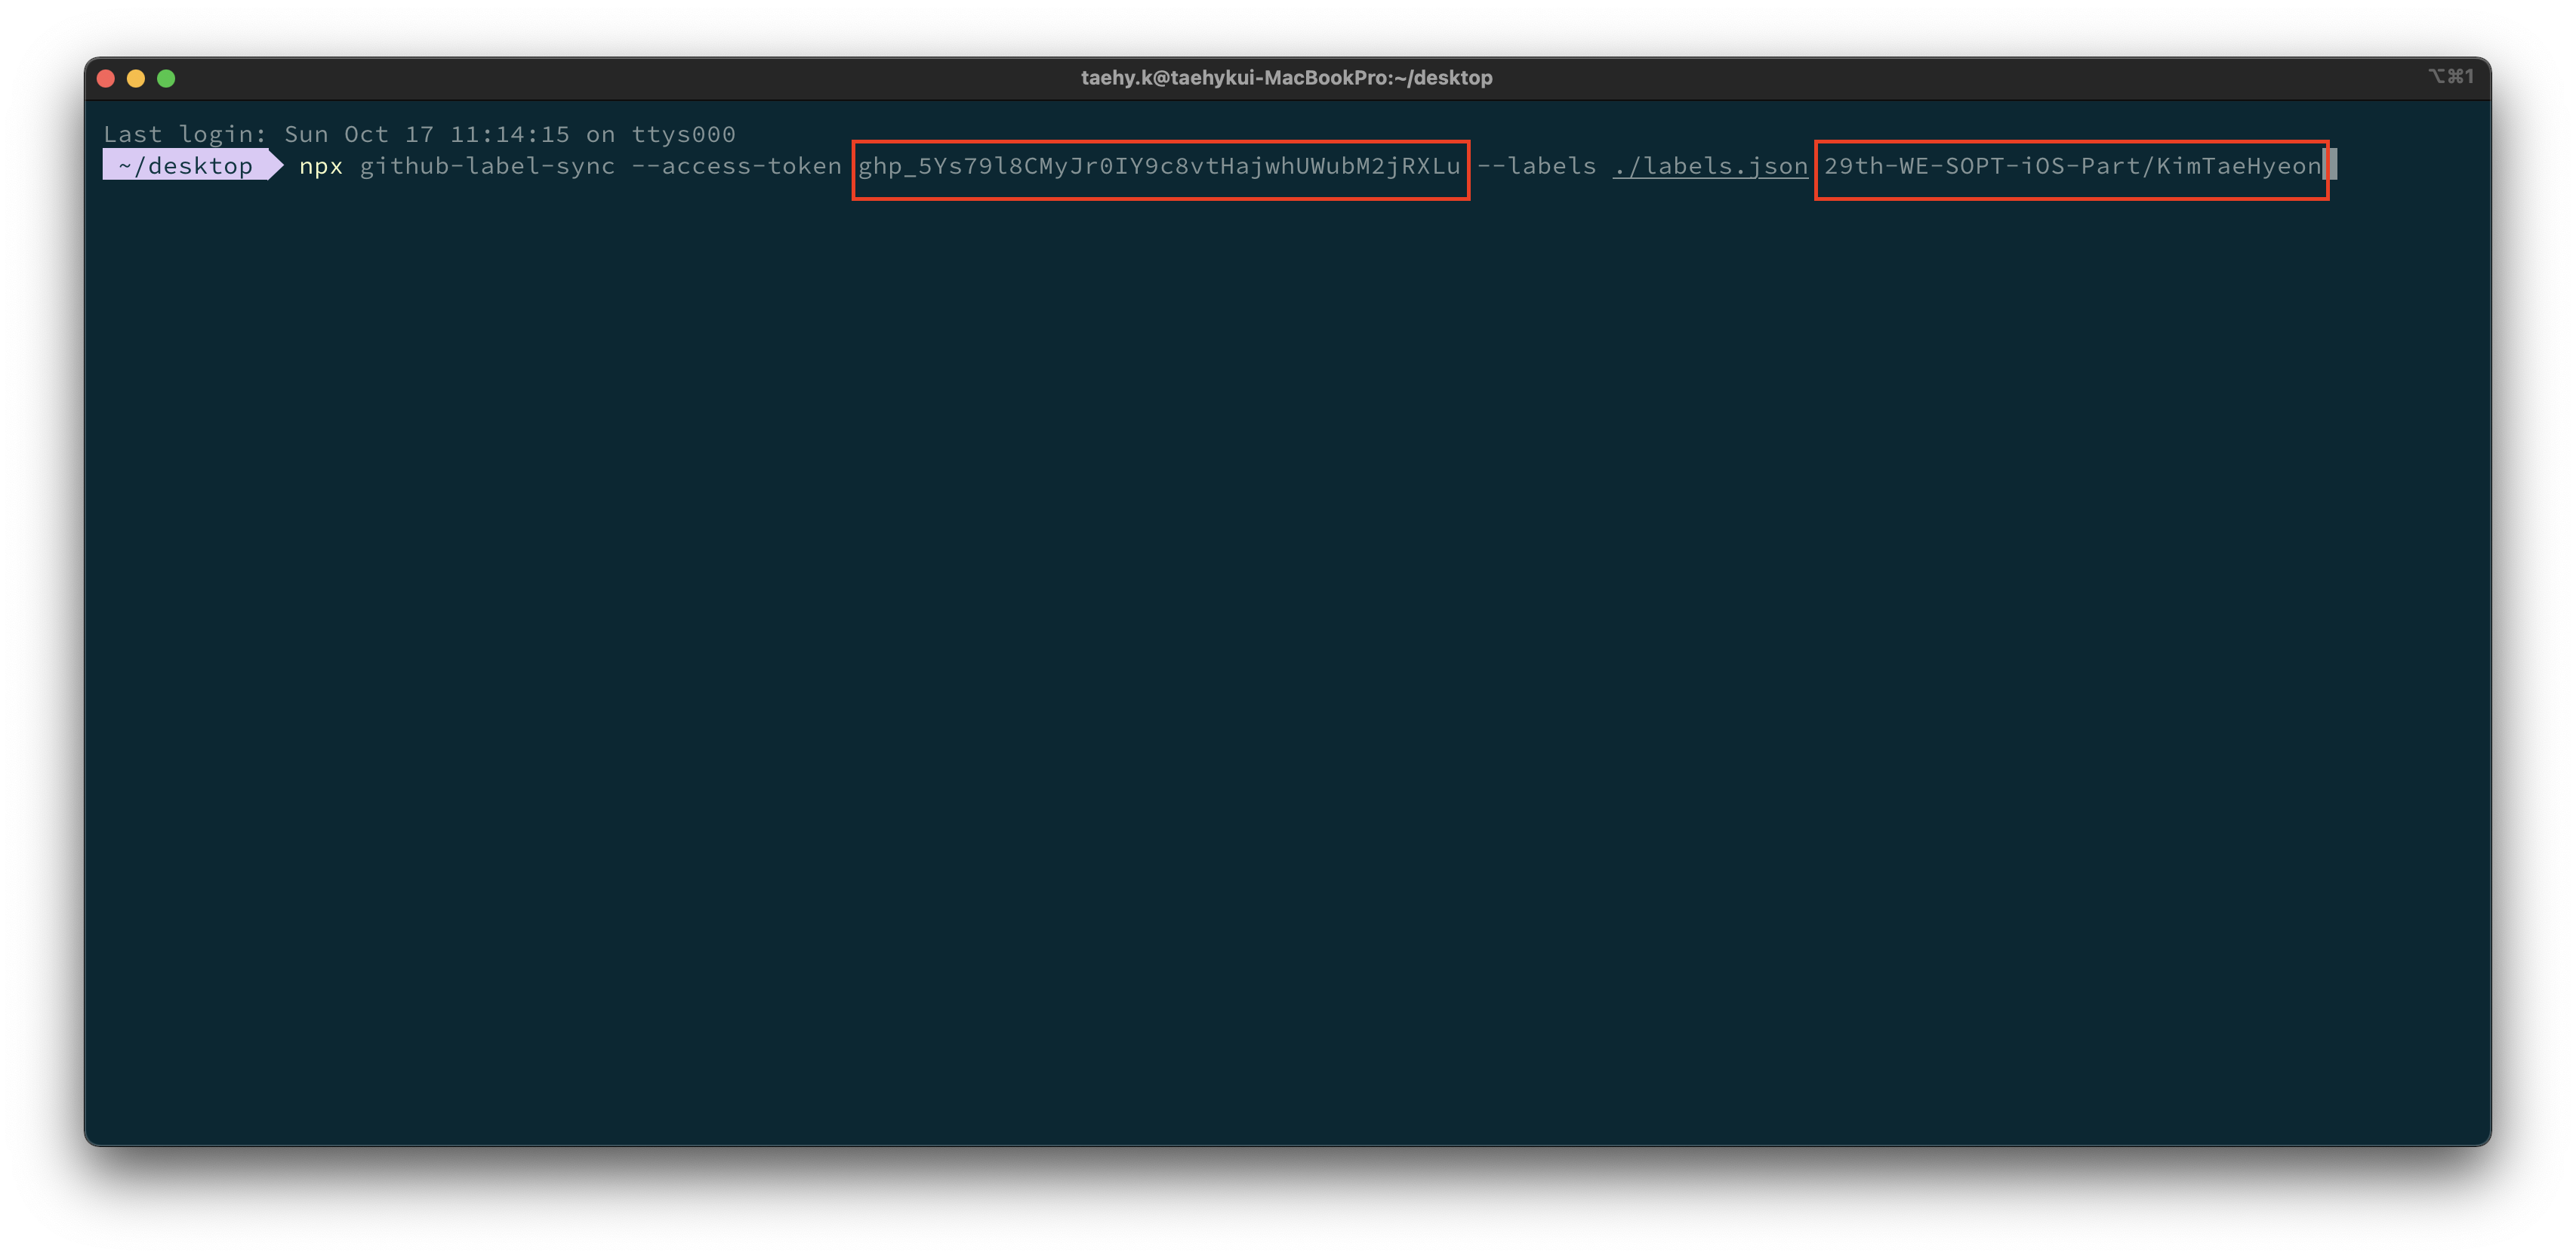The image size is (2576, 1258).
Task: Click the ttys000 terminal name
Action: [683, 134]
